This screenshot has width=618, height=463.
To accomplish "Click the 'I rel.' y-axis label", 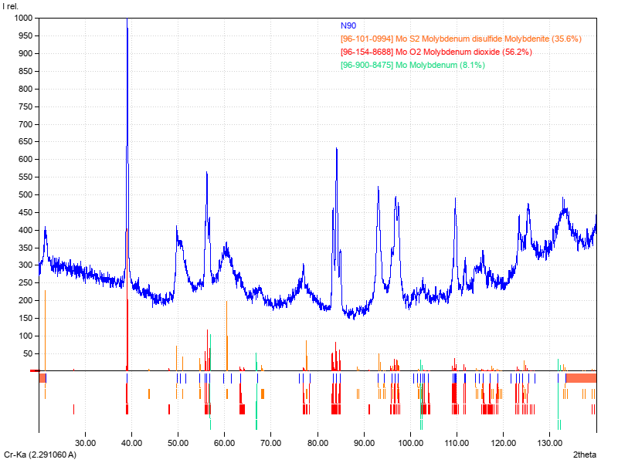I will click(x=12, y=6).
